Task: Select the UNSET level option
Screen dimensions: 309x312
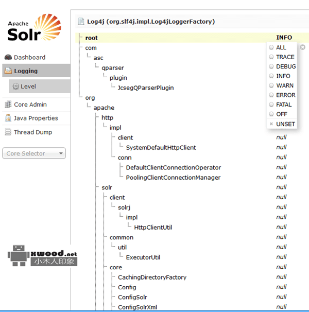Action: (x=285, y=124)
